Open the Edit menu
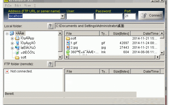The height and width of the screenshot is (105, 169). point(18,6)
